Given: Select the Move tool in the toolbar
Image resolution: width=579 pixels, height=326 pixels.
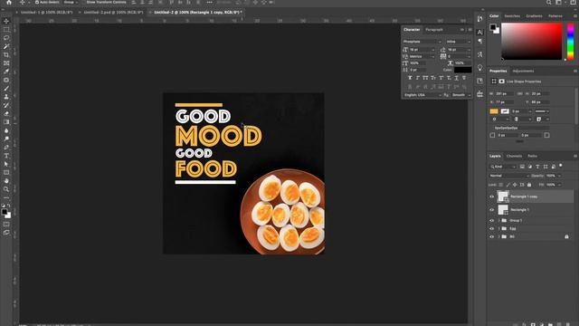Looking at the screenshot, I should click(x=6, y=21).
